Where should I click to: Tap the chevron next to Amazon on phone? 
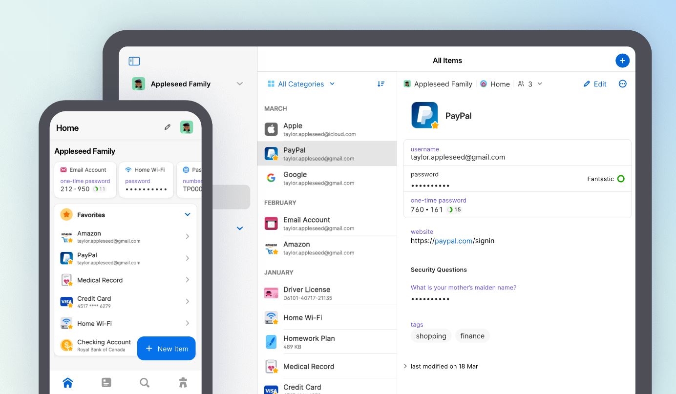pos(188,236)
